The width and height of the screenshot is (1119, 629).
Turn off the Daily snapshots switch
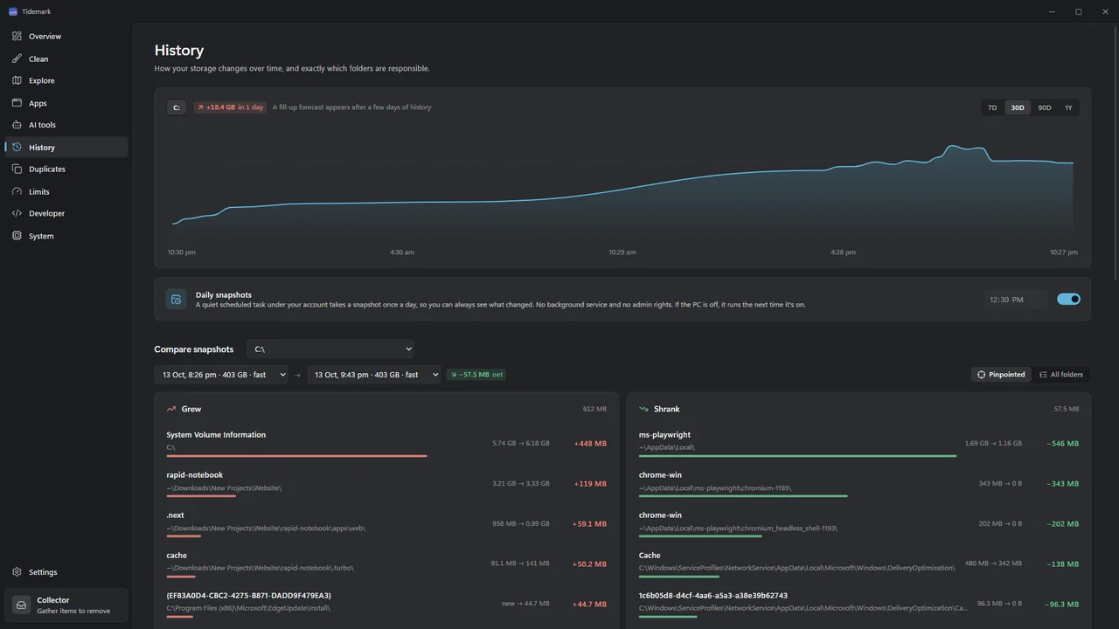[1068, 299]
